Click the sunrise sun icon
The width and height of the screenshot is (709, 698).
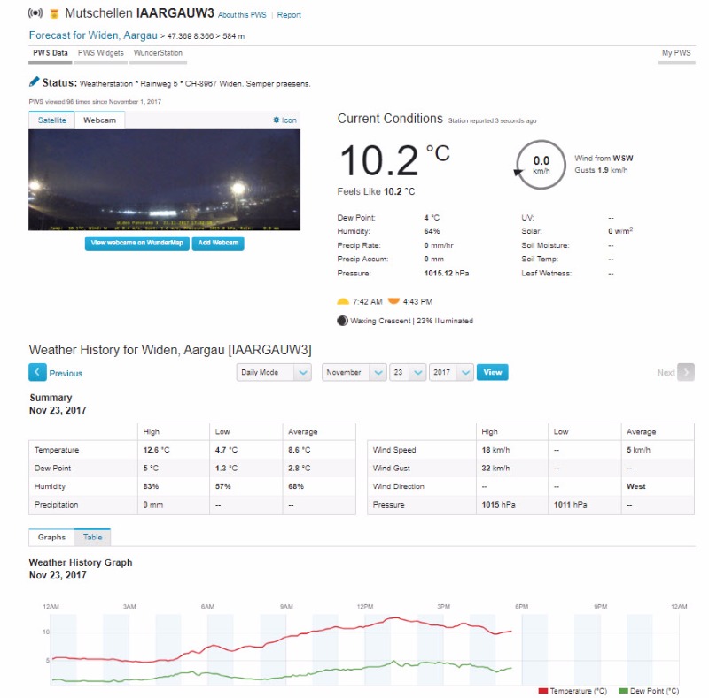pos(344,301)
